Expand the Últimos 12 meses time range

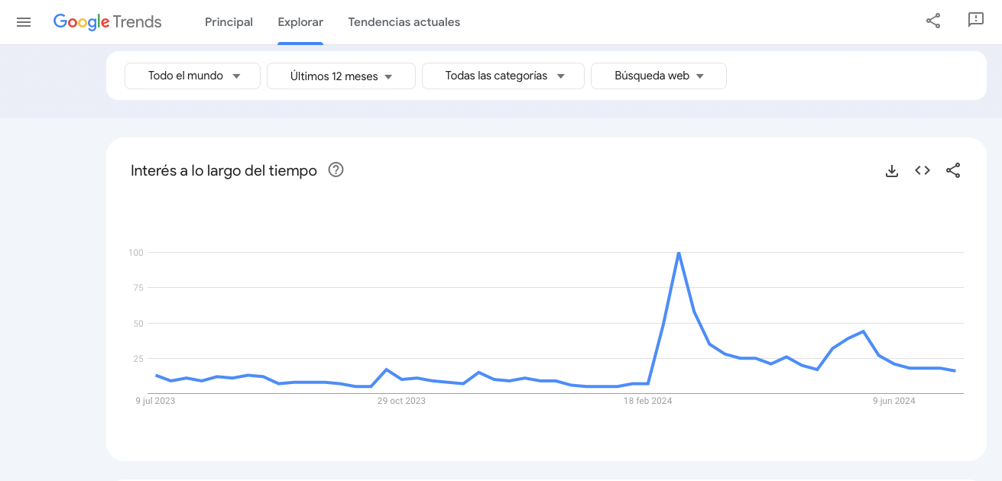(x=341, y=76)
